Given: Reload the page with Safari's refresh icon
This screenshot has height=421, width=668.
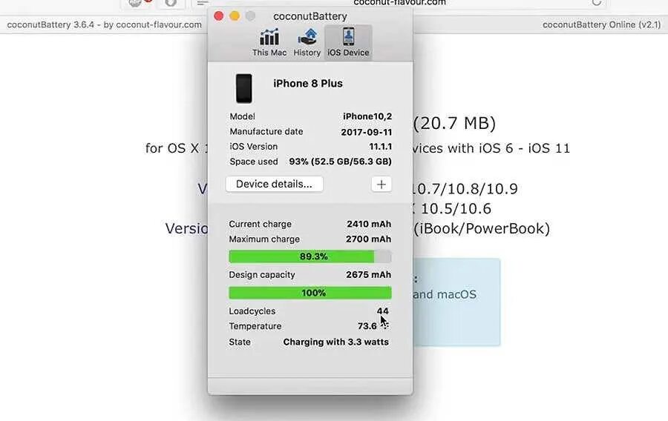Looking at the screenshot, I should (x=597, y=2).
